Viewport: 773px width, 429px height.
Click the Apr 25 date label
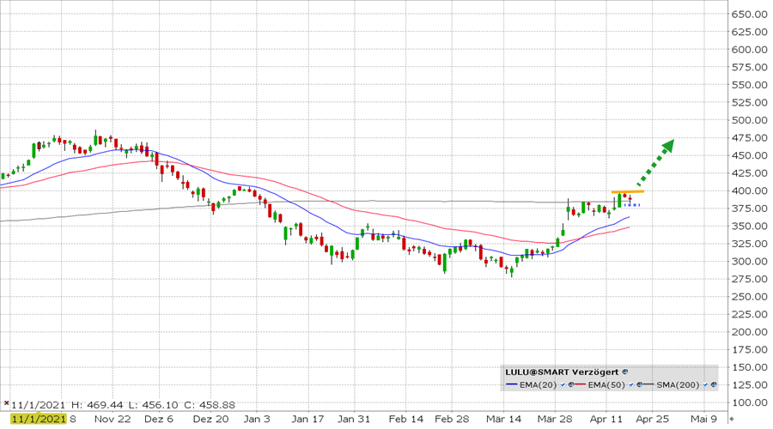652,419
